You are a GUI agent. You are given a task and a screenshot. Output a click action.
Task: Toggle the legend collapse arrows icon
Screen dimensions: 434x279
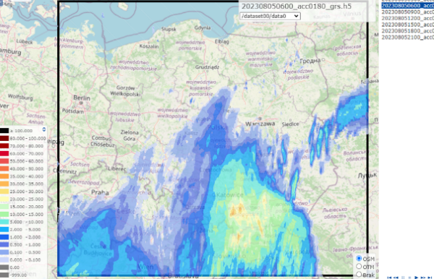coord(44,129)
